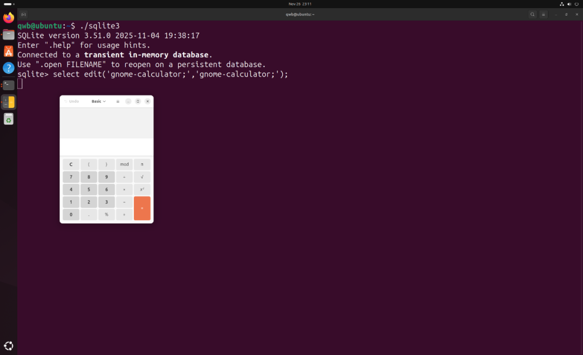Click the orange equals key
The image size is (583, 355).
pyautogui.click(x=142, y=208)
